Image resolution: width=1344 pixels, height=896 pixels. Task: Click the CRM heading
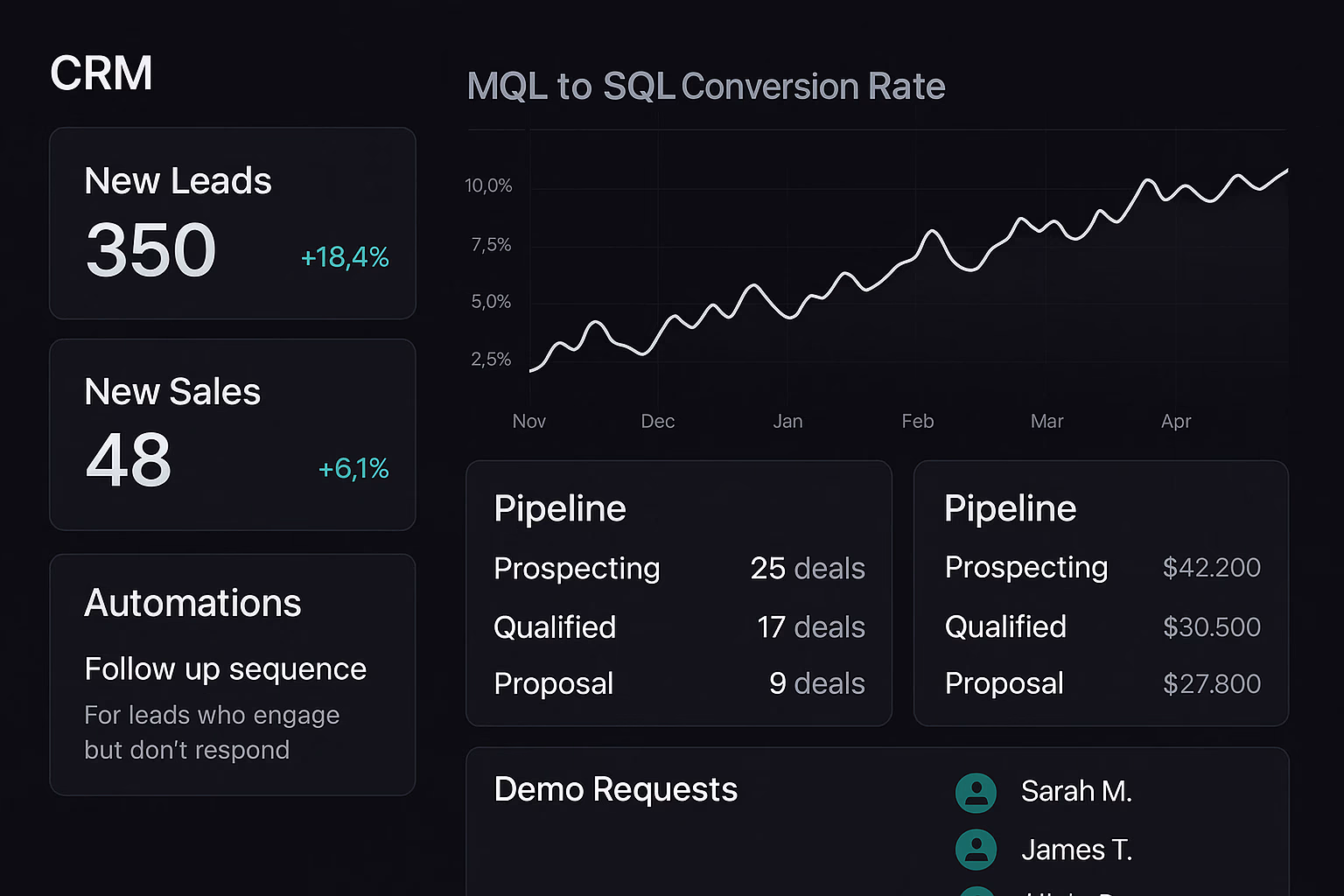pyautogui.click(x=101, y=73)
